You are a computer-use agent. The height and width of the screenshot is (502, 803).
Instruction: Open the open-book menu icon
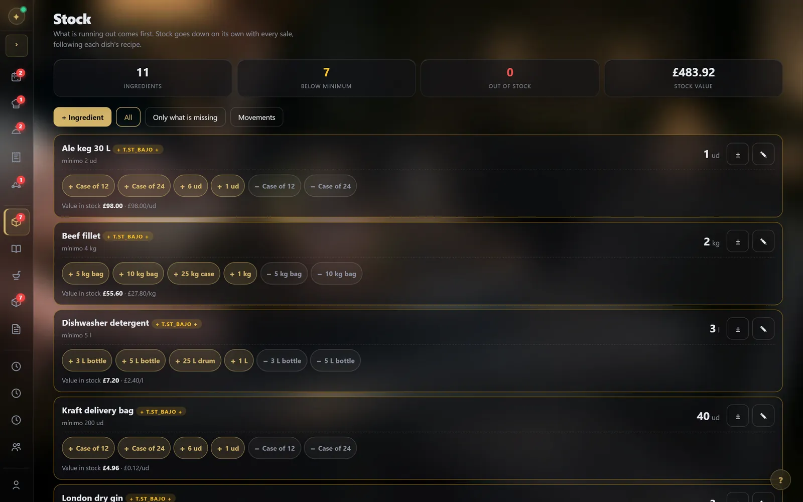[x=17, y=249]
